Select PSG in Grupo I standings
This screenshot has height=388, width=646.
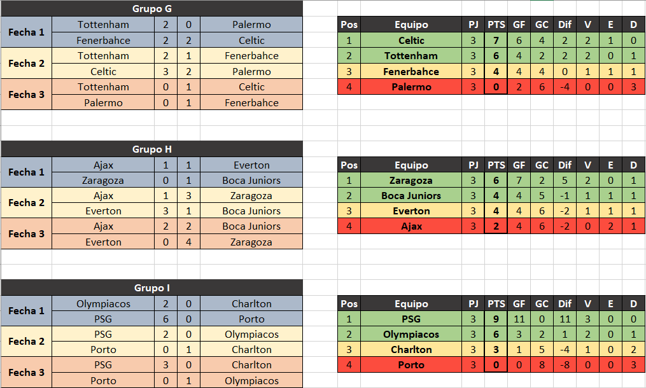point(411,319)
